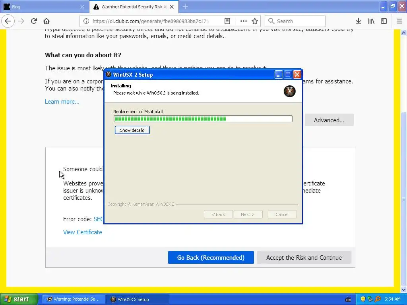Open the Firefox downloads panel

tap(359, 21)
